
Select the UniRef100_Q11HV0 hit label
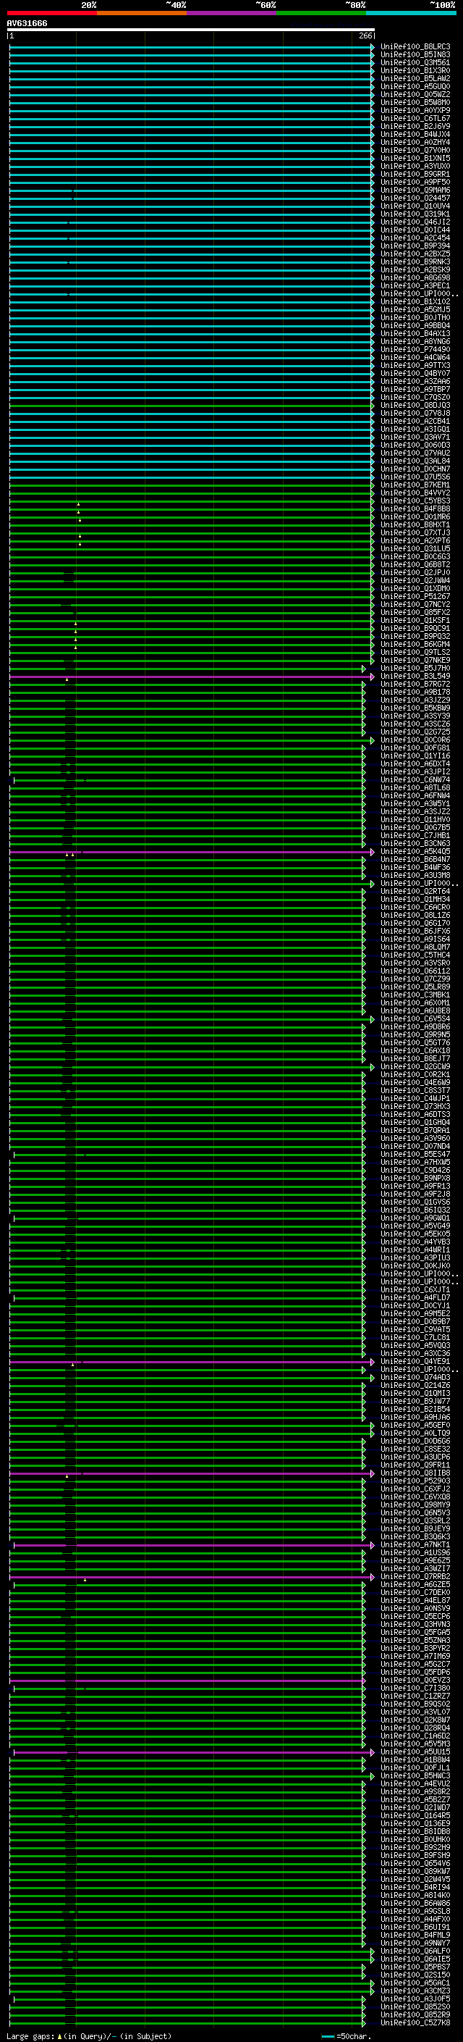point(415,820)
